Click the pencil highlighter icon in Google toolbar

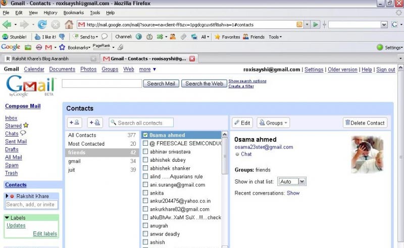[x=120, y=47]
